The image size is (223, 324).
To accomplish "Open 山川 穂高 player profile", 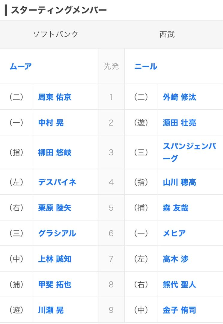I will click(x=180, y=182).
